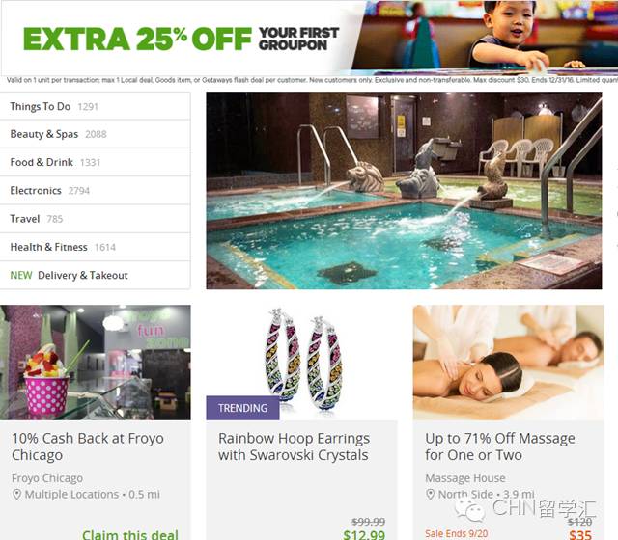Viewport: 618px width, 540px height.
Task: Click location pin icon beside Multiple Locations
Action: coord(16,495)
